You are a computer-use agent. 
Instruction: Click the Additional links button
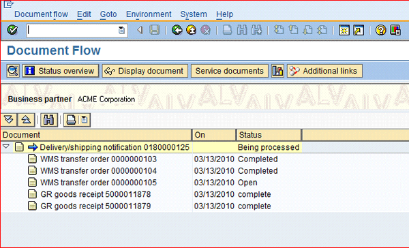324,71
